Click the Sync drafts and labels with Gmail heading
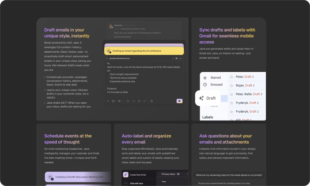Screen dimensions: 310x186 click(x=227, y=36)
